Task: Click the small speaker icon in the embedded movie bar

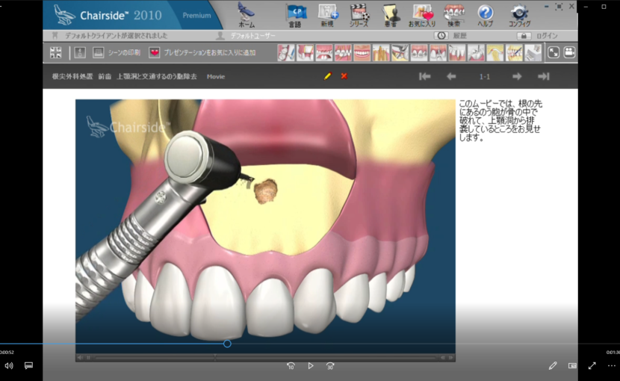Action: [80, 358]
